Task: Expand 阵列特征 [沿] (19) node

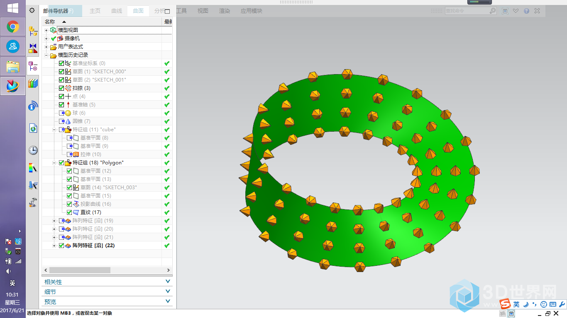Action: [x=54, y=221]
